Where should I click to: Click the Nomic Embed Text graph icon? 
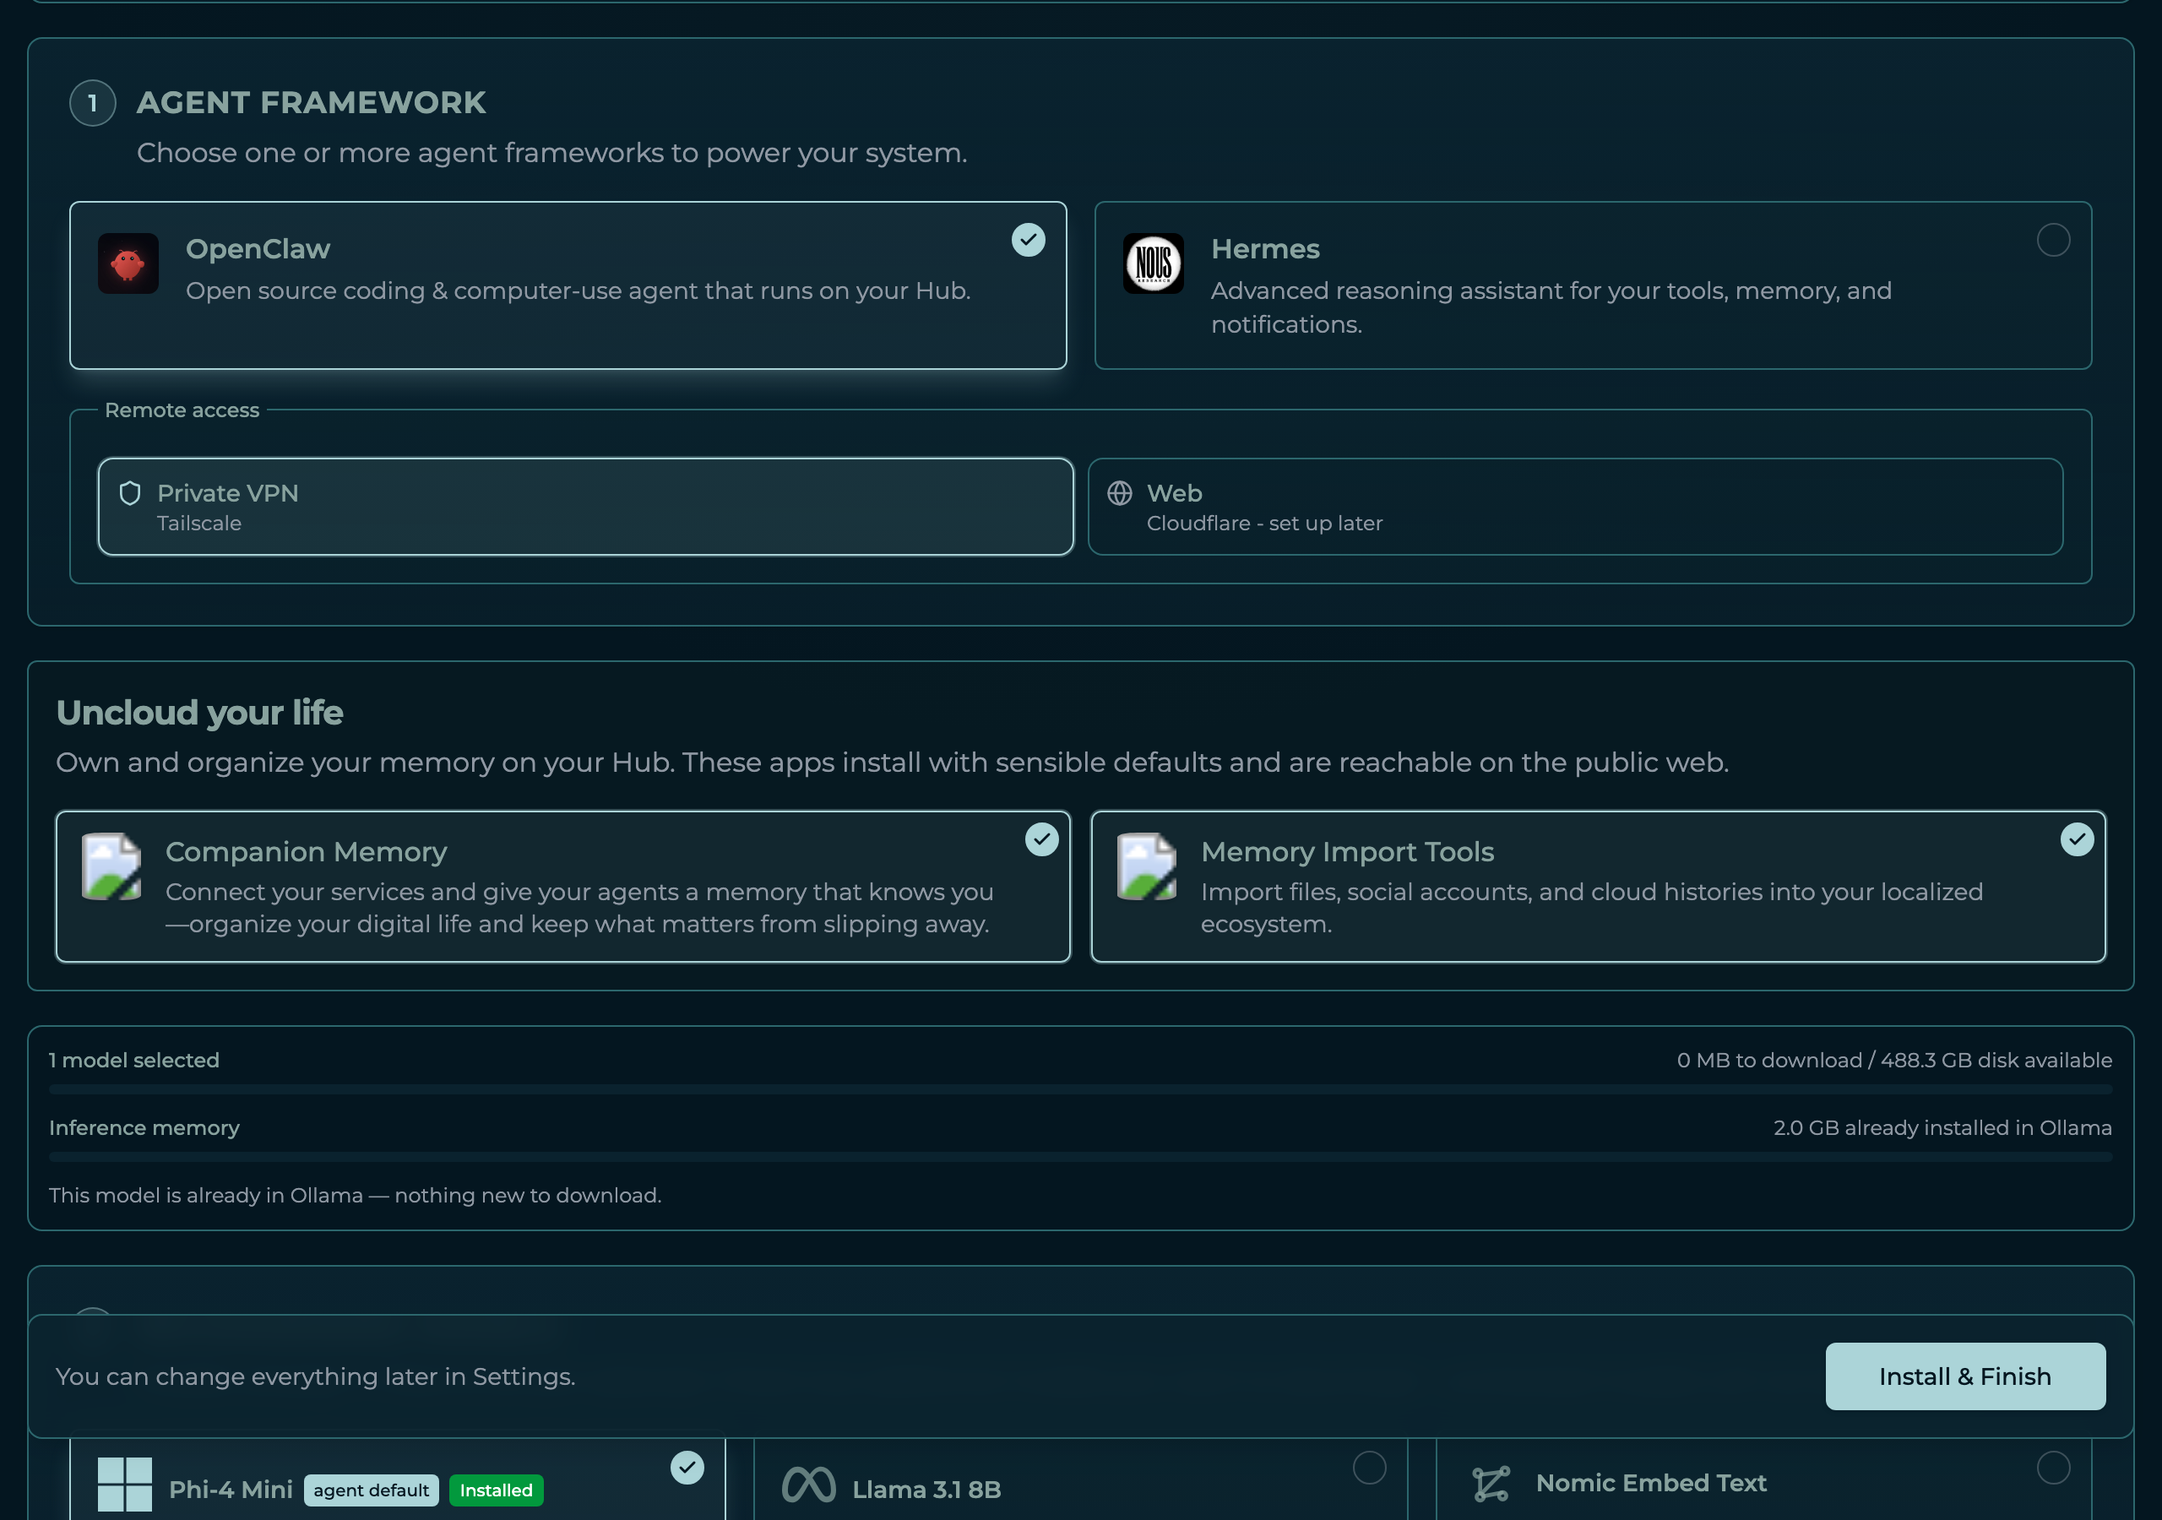pos(1491,1485)
